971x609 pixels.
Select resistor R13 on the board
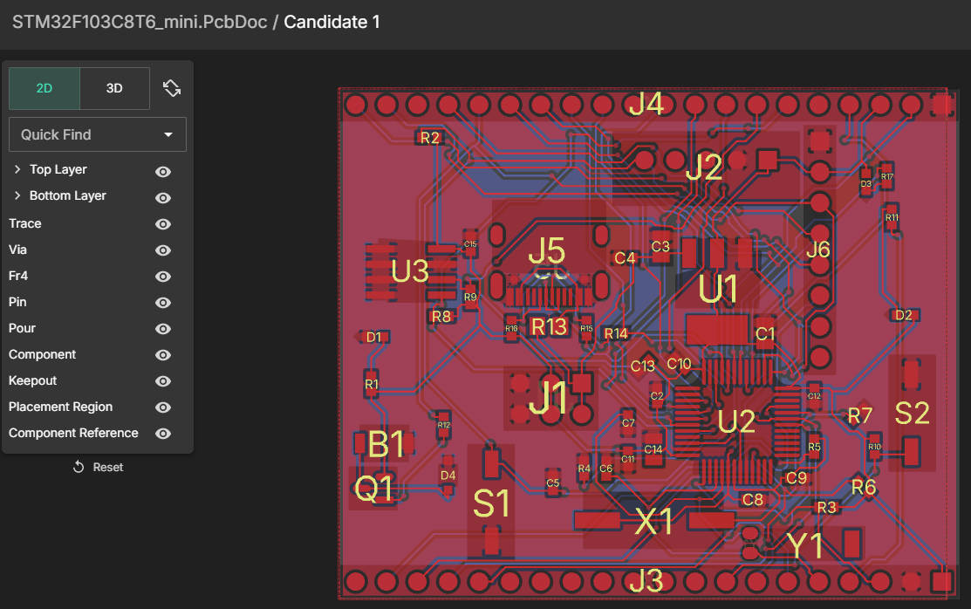(550, 326)
